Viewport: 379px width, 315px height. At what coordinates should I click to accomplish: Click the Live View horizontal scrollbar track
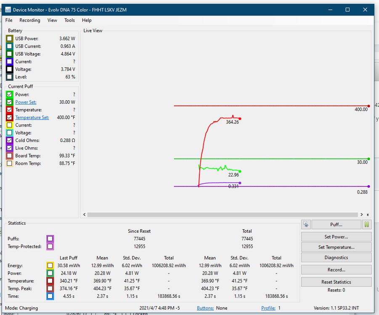[x=223, y=215]
